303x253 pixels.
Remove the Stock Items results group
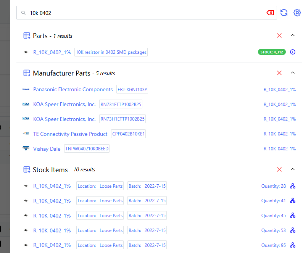coord(279,169)
